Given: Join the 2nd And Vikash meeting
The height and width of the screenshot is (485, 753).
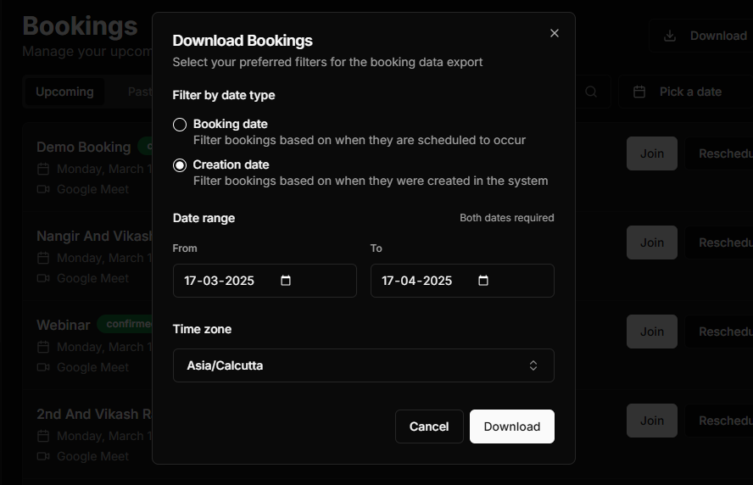Looking at the screenshot, I should [652, 421].
